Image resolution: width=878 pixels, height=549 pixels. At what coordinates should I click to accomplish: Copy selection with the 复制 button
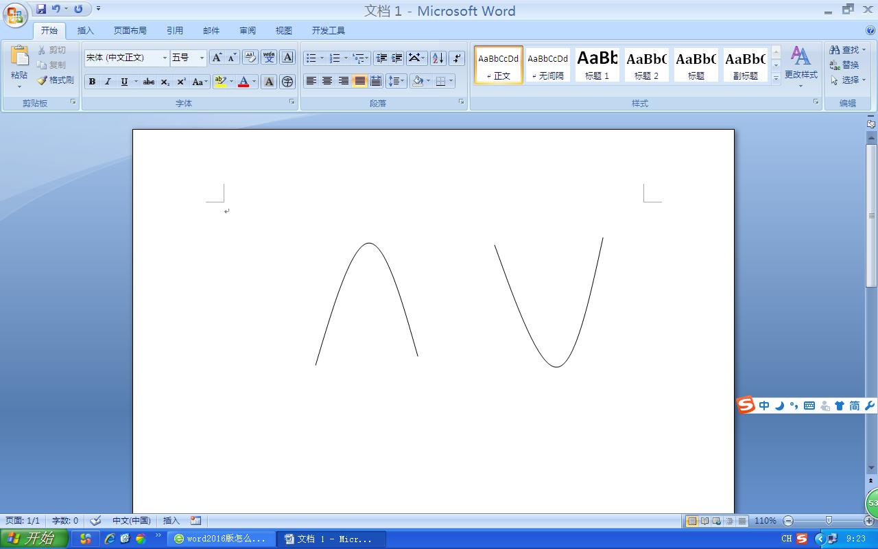[52, 65]
